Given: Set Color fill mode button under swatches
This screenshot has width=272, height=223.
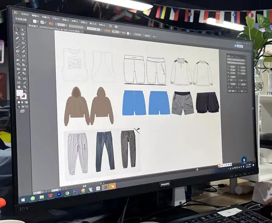Looking at the screenshot, I should point(18,102).
